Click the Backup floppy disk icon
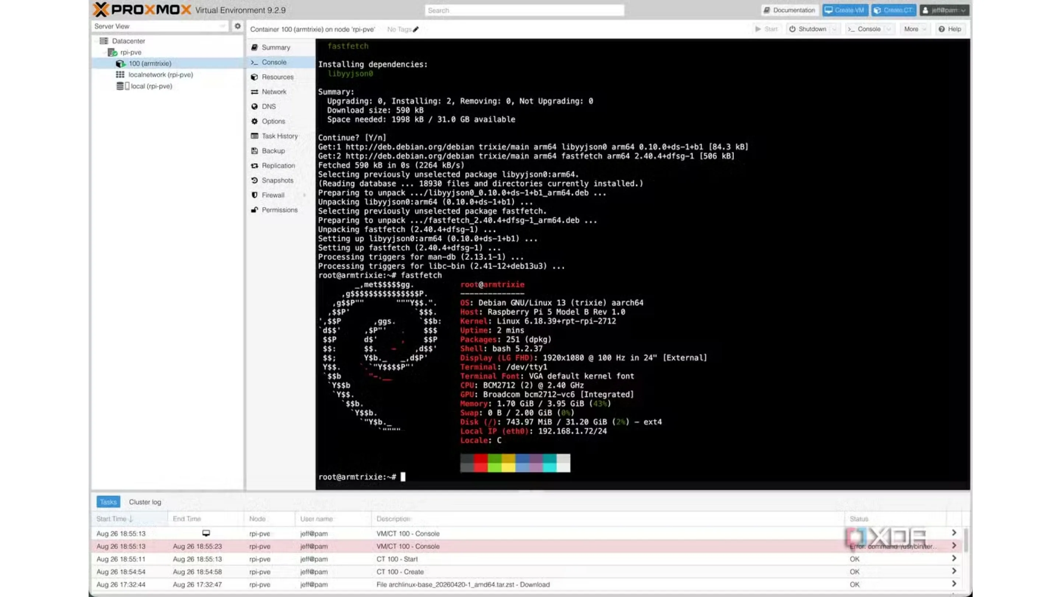Image resolution: width=1061 pixels, height=597 pixels. 255,151
